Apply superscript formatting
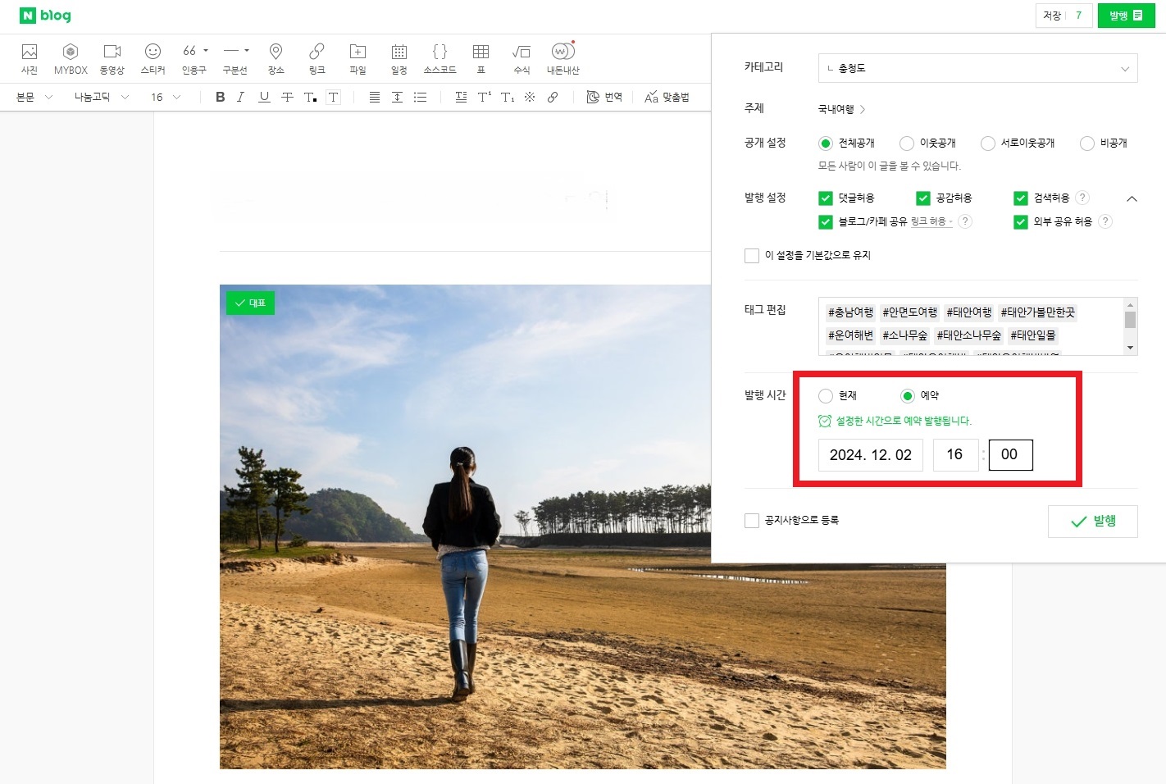The width and height of the screenshot is (1166, 784). 485,97
